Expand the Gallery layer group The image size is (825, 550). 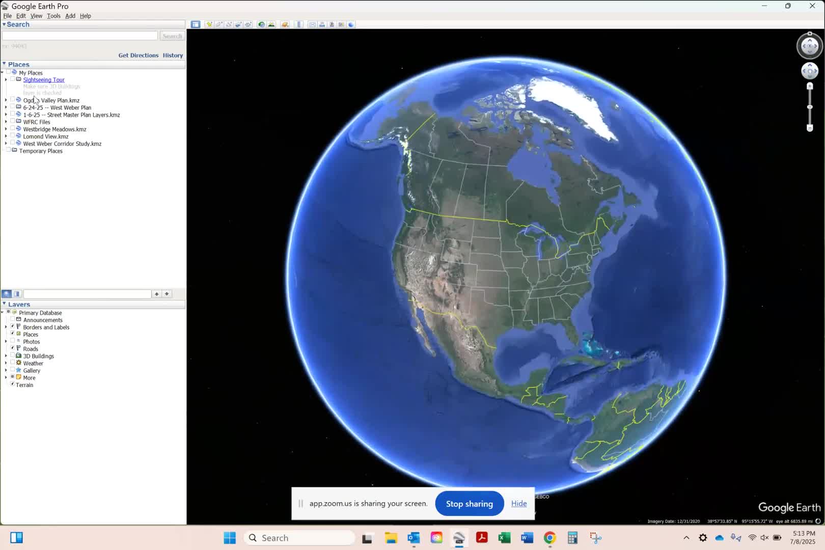[x=6, y=370]
